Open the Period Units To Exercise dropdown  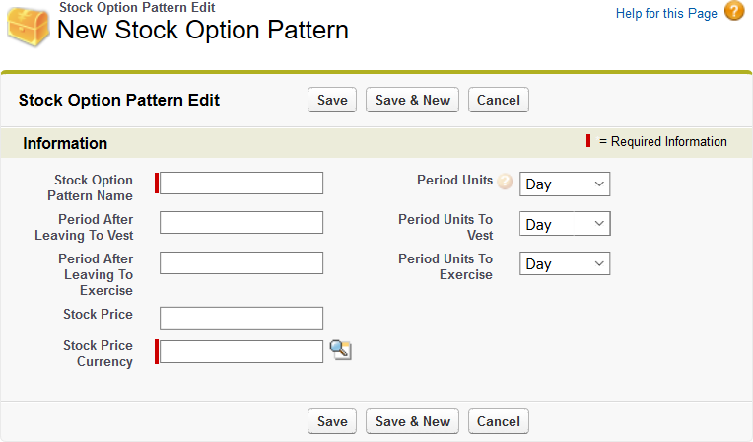(565, 263)
